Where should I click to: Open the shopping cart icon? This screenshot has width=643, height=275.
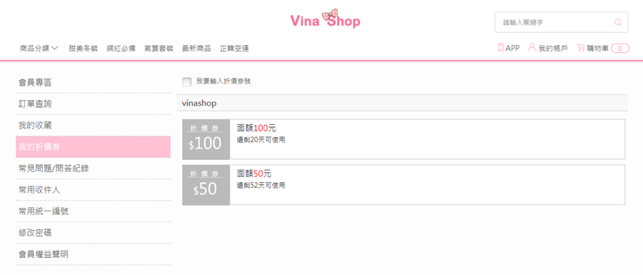coord(580,48)
